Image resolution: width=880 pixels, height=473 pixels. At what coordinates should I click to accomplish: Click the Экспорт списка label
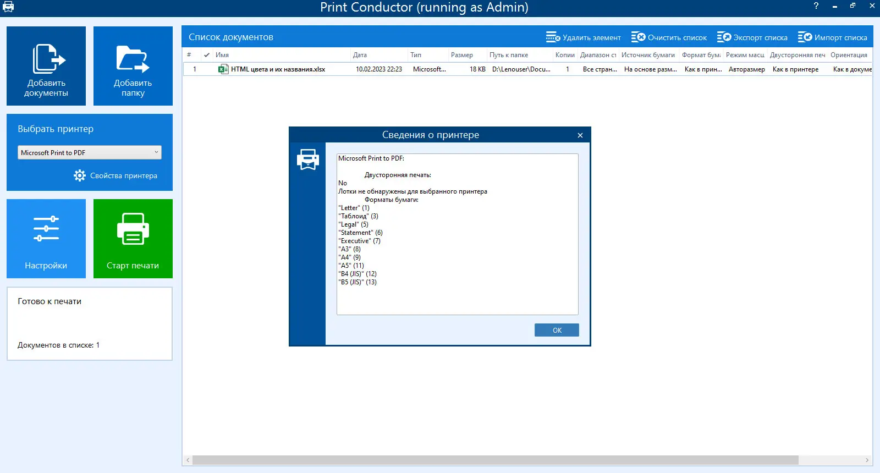coord(761,38)
